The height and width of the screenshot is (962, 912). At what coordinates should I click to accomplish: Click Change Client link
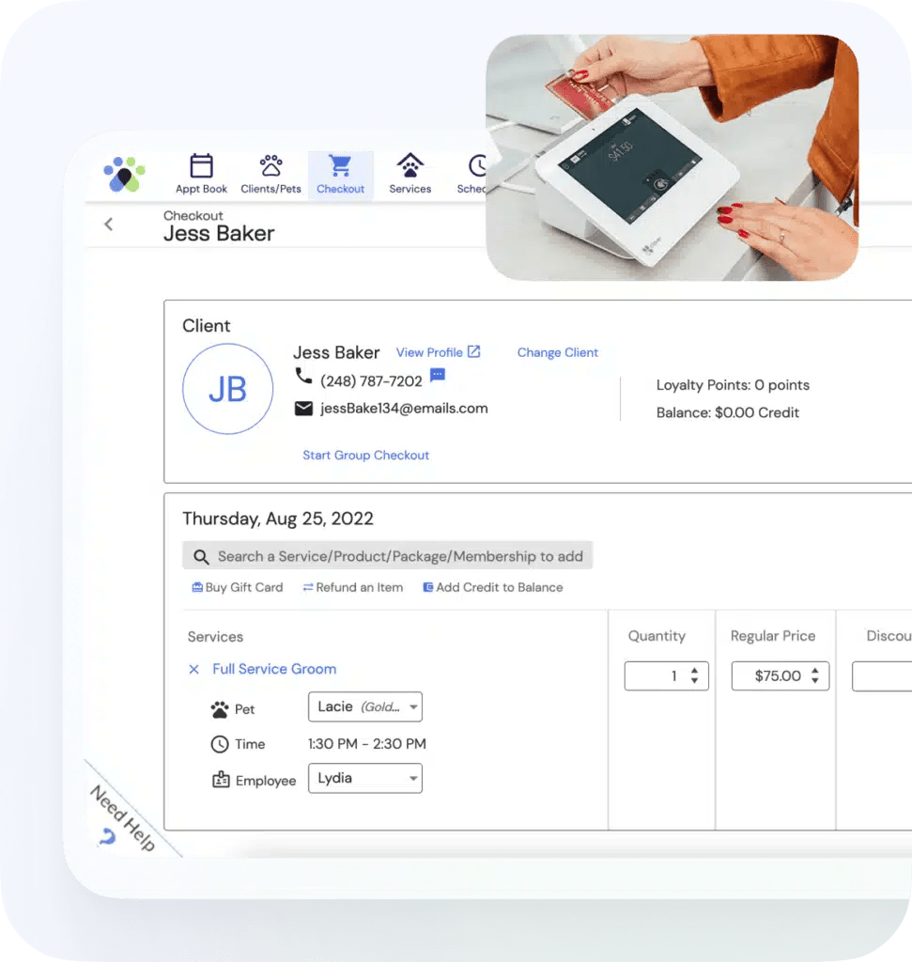tap(558, 353)
